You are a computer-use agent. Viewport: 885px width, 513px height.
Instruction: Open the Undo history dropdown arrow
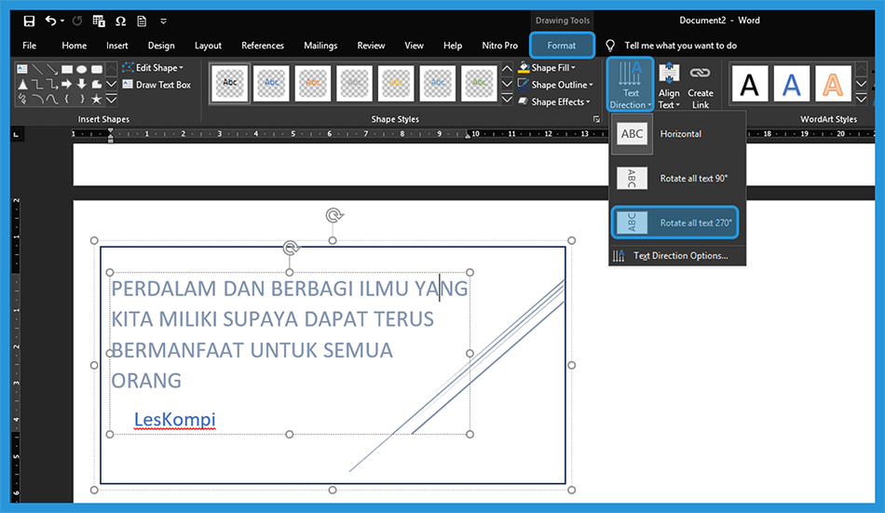pyautogui.click(x=62, y=20)
